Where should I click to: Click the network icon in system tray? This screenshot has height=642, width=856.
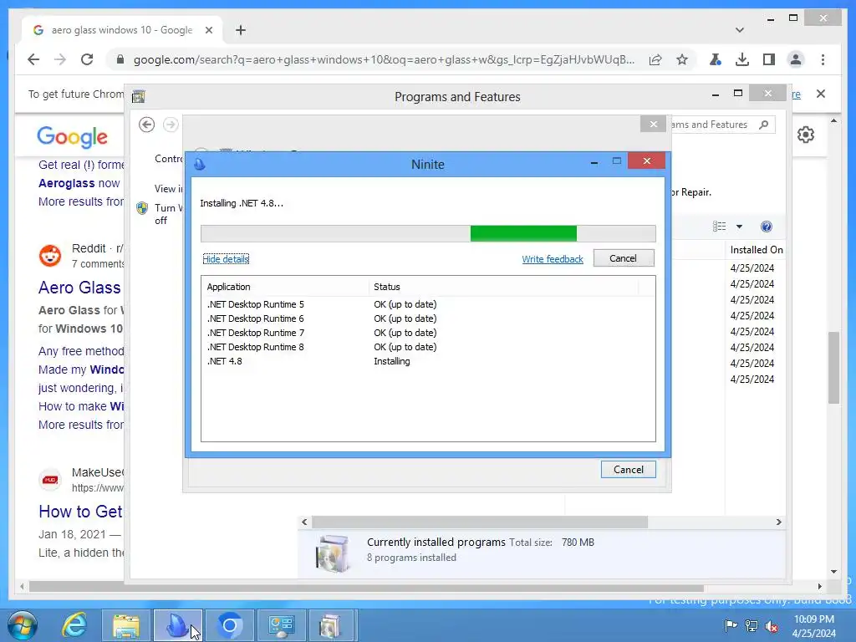[752, 625]
